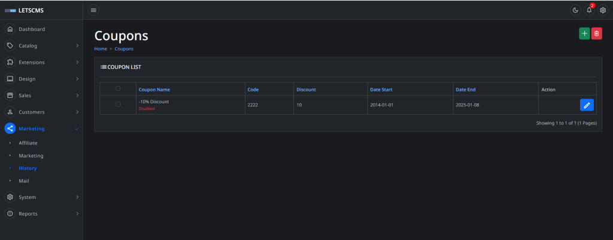
Task: Click the Dashboard home icon
Action: (10, 29)
